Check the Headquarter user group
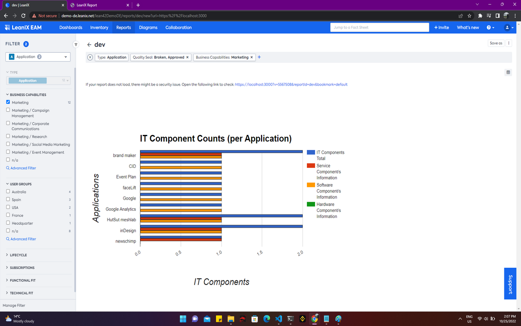The width and height of the screenshot is (521, 326). click(8, 223)
